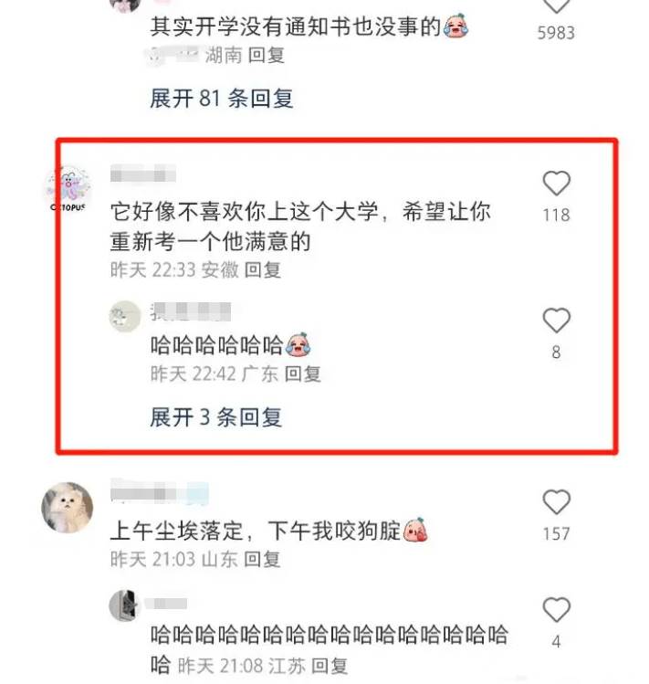Reply to the 湖南 comment
Screen dimensions: 649x684
tap(266, 56)
